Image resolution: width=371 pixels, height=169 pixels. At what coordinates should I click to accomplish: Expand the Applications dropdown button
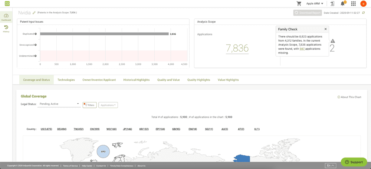point(108,105)
